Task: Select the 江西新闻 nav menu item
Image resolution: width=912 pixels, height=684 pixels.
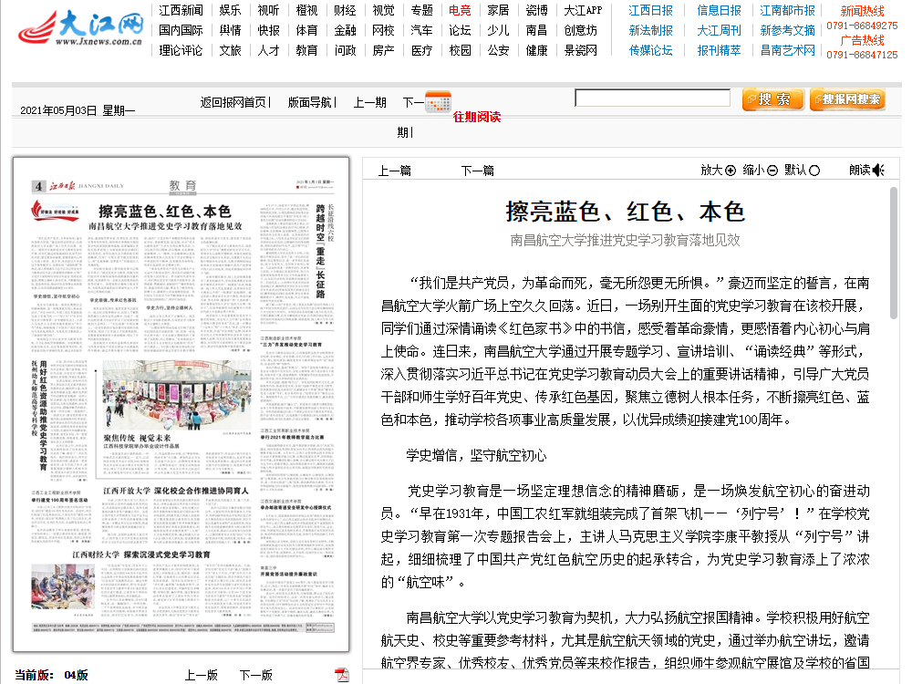Action: [x=181, y=11]
